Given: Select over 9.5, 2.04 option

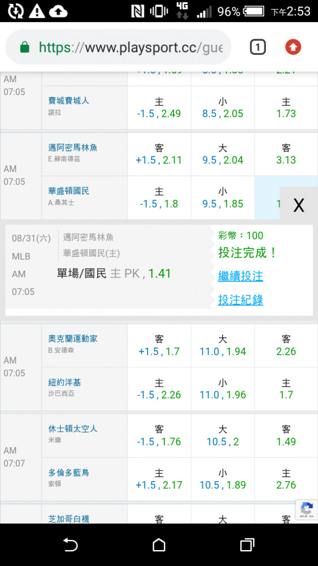Looking at the screenshot, I should point(223,154).
